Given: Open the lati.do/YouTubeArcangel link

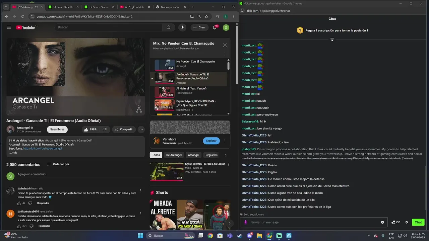Looking at the screenshot, I should (x=43, y=149).
